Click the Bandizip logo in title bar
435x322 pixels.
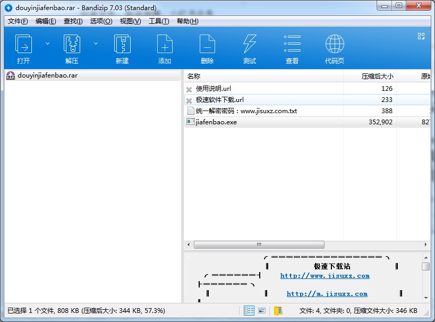[8, 8]
